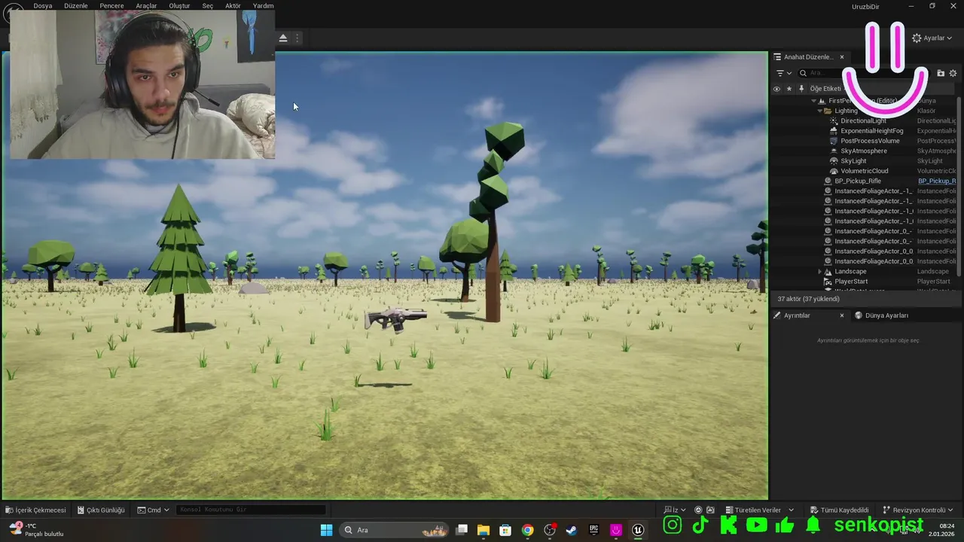Image resolution: width=964 pixels, height=542 pixels.
Task: Open the Çıktı Günlüğü output log
Action: click(x=101, y=510)
